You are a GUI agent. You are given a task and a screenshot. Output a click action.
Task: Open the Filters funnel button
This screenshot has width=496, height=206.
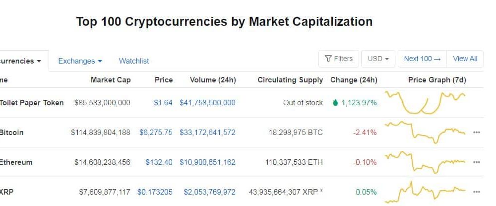tap(338, 59)
